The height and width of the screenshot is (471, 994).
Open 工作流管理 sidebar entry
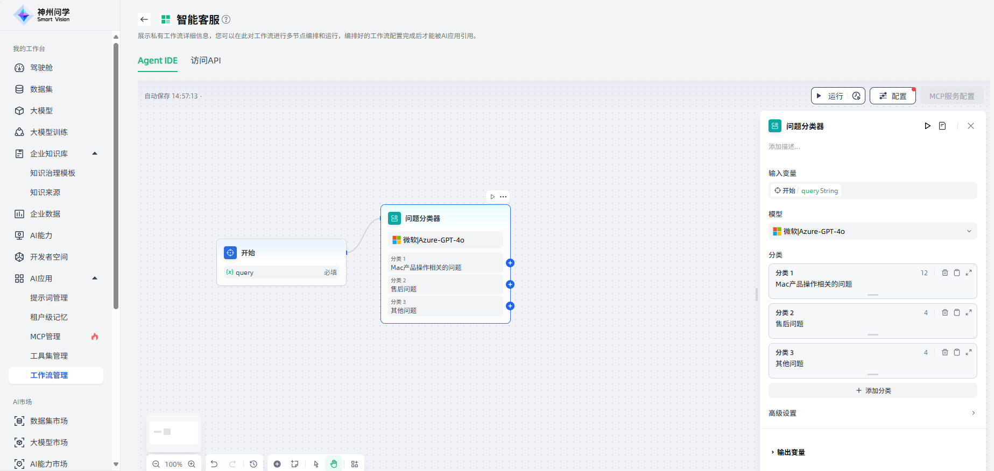(x=56, y=375)
